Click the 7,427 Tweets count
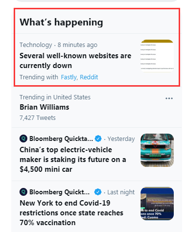 (x=38, y=118)
